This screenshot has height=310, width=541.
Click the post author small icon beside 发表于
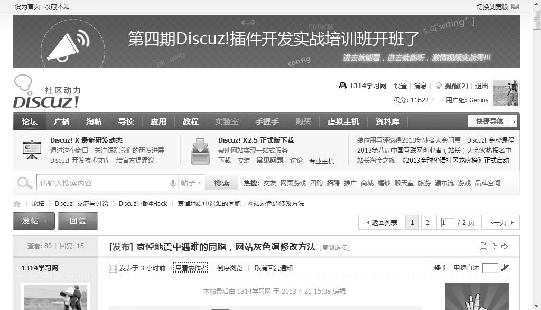(113, 268)
